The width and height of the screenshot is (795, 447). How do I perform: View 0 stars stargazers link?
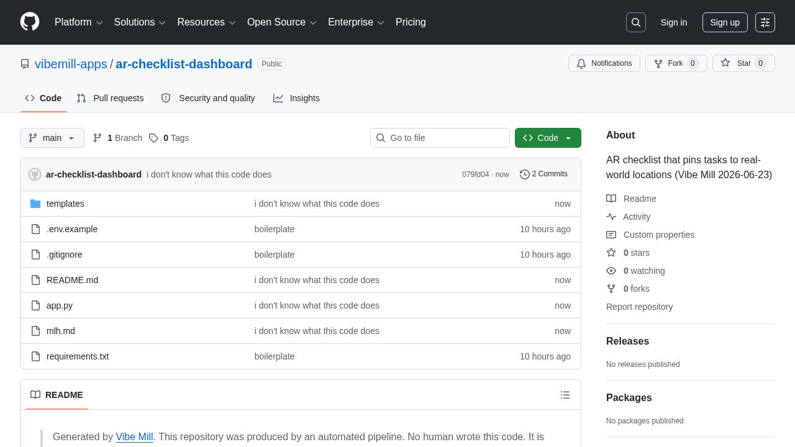pos(628,253)
